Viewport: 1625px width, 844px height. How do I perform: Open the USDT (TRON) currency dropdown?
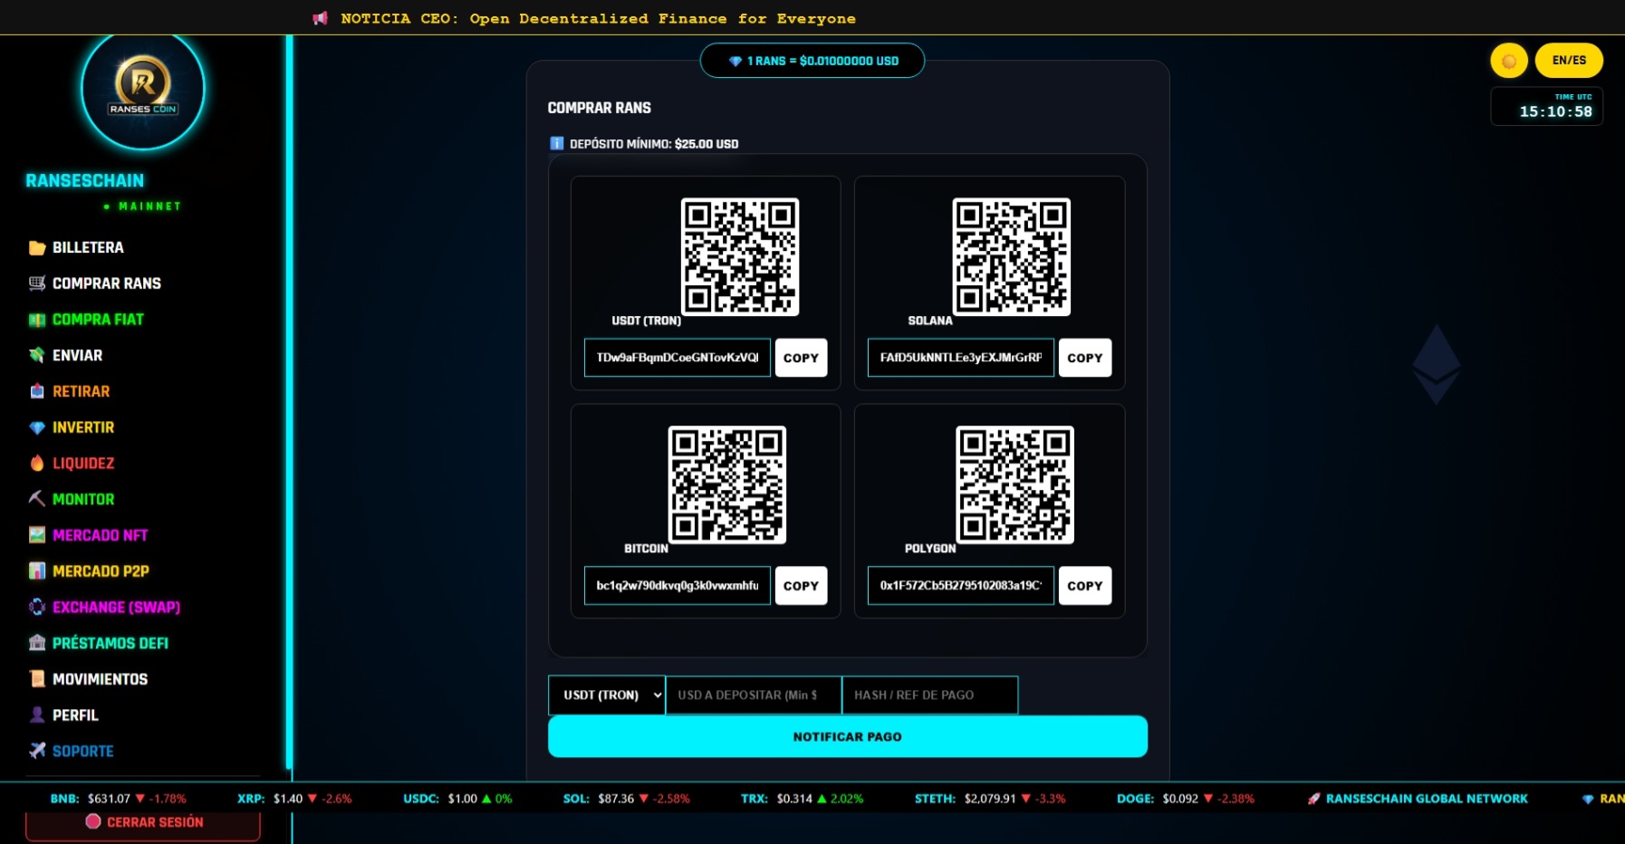point(606,695)
